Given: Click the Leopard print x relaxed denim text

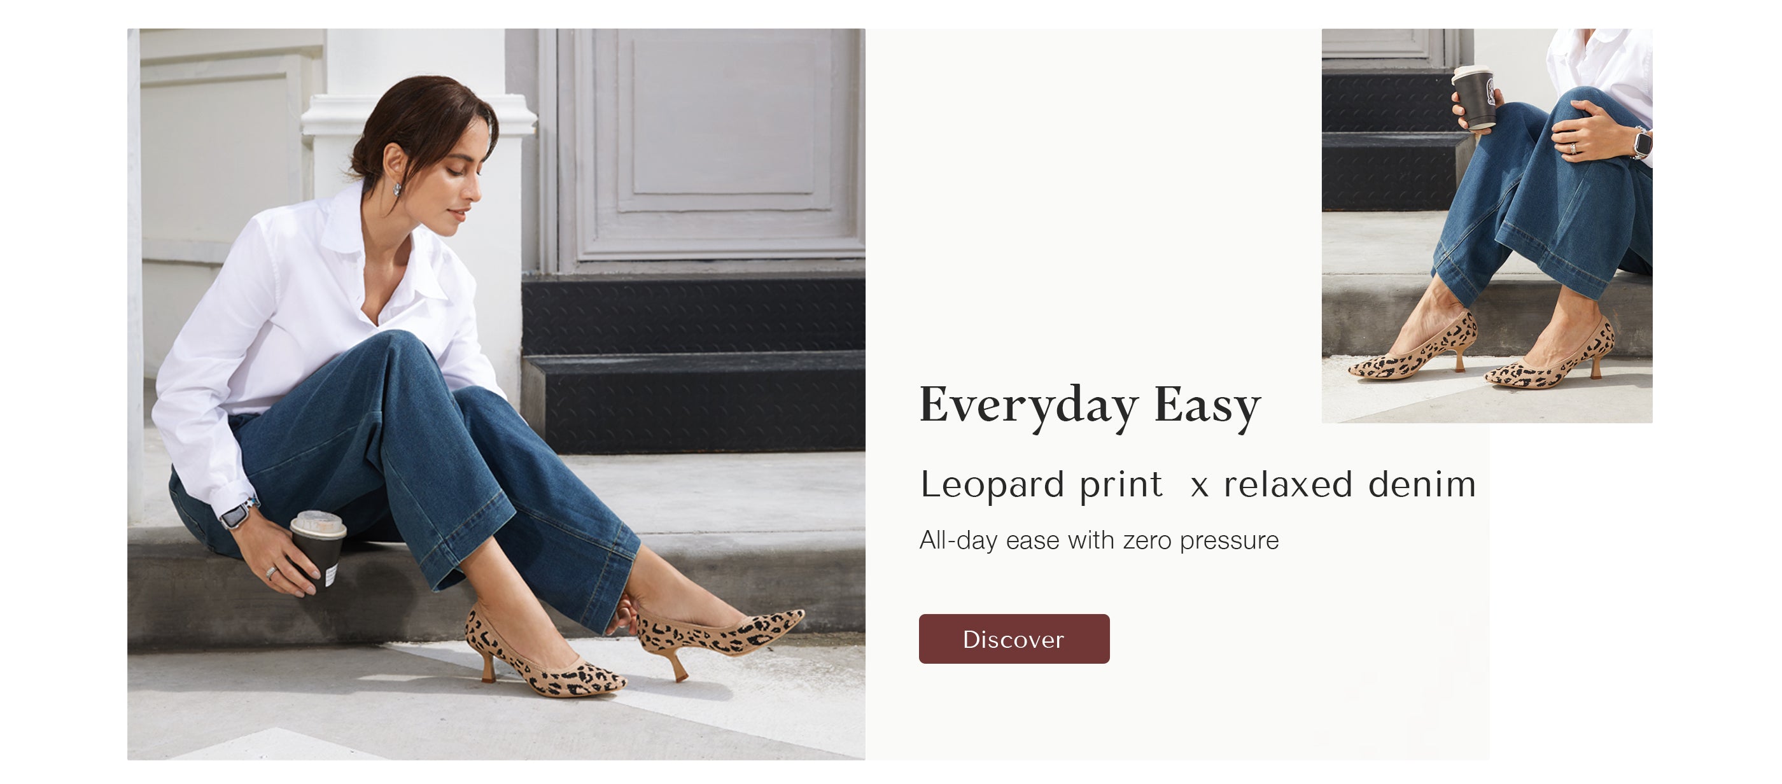Looking at the screenshot, I should tap(1198, 484).
